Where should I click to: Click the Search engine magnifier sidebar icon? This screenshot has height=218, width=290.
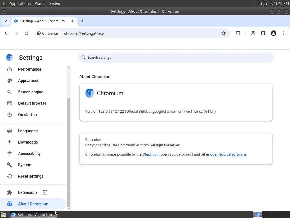[x=10, y=92]
